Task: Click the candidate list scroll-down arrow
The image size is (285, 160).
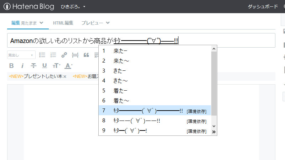Action: tap(214, 126)
